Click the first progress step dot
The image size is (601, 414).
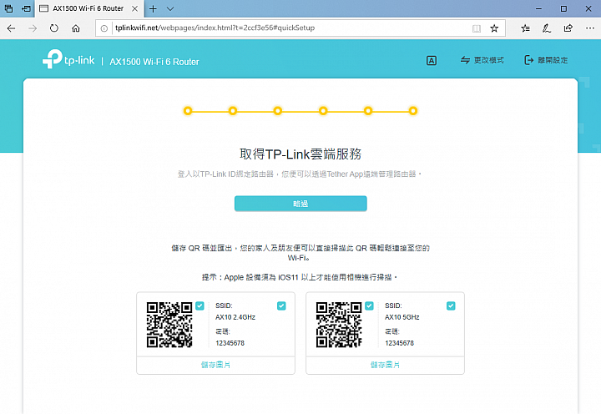pyautogui.click(x=188, y=111)
